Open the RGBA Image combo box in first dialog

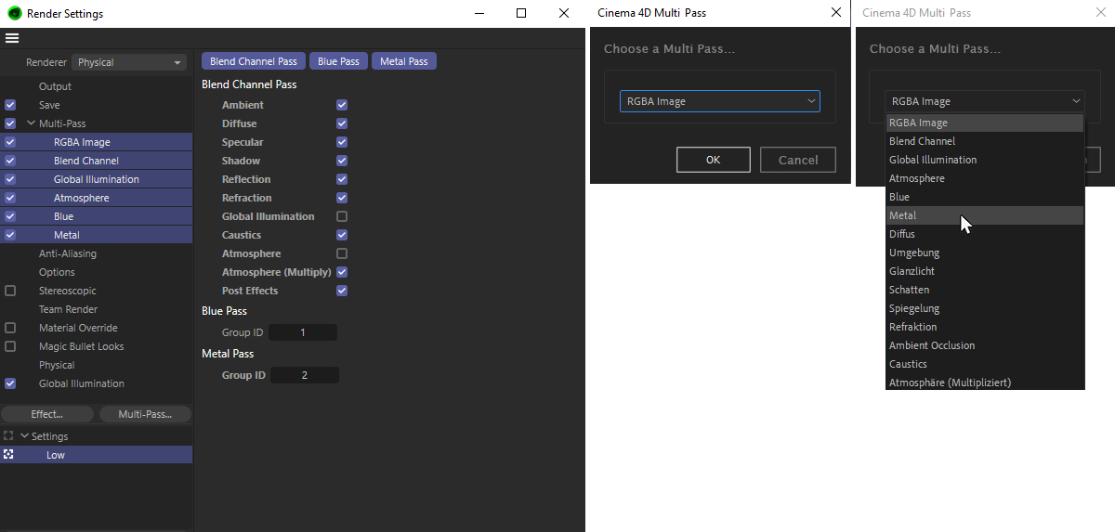720,101
